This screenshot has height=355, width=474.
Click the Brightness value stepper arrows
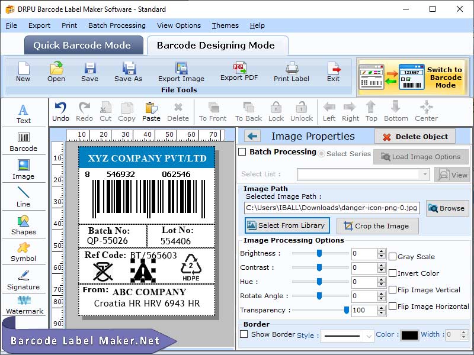382,253
